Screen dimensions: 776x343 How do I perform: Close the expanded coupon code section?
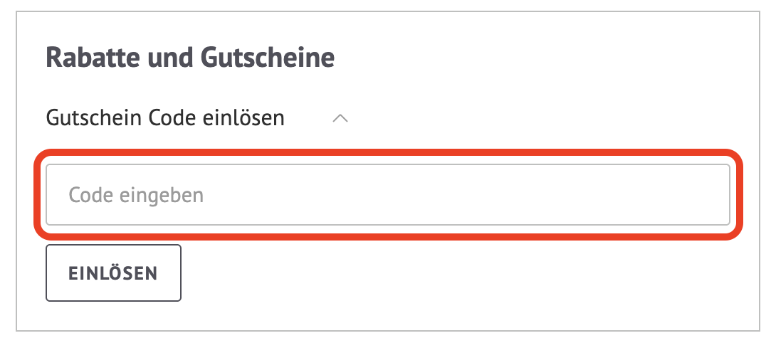click(340, 119)
